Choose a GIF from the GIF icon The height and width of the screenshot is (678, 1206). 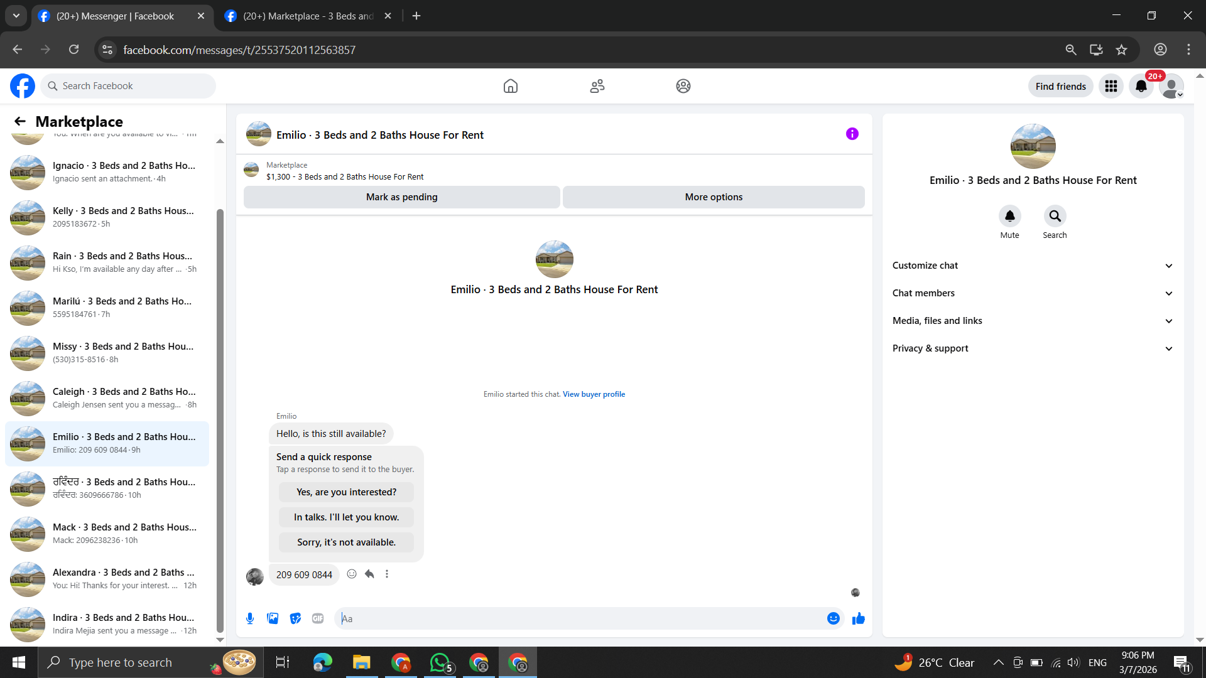[x=318, y=618]
